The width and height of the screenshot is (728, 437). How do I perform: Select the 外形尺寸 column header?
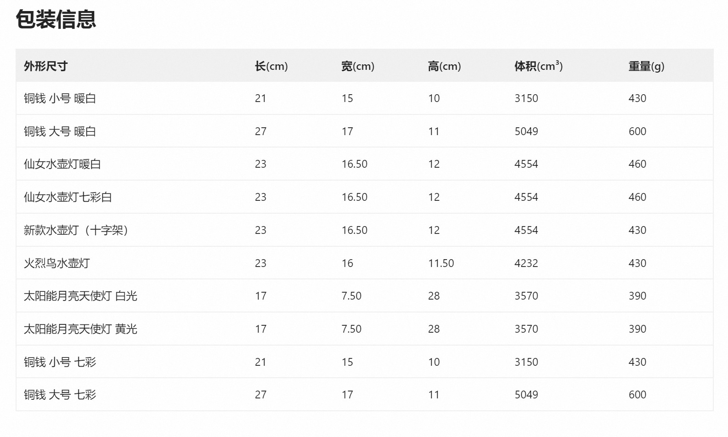point(46,66)
